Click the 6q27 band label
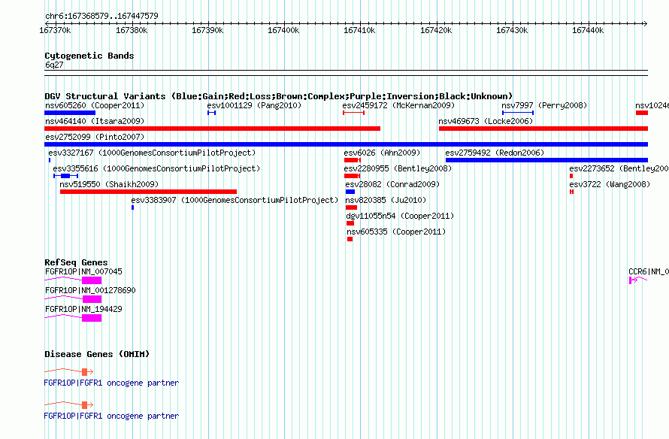 click(x=54, y=65)
